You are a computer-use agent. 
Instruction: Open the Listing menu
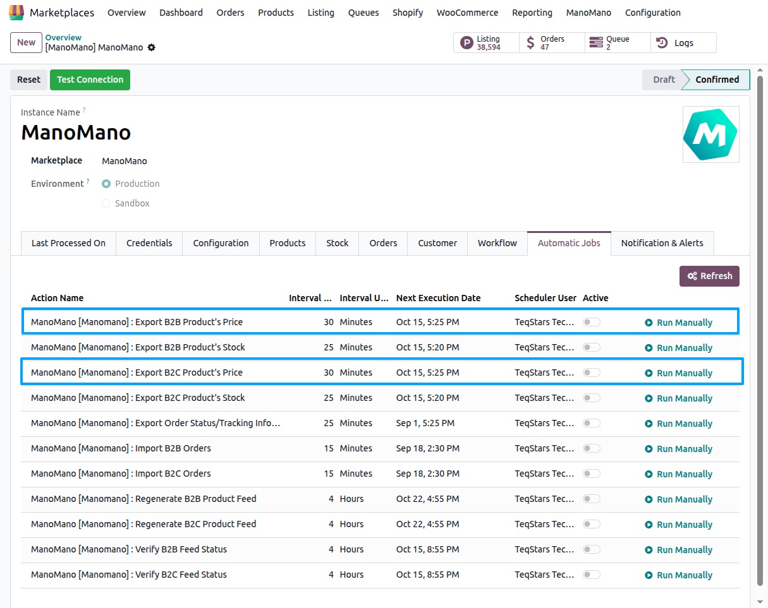pos(321,13)
